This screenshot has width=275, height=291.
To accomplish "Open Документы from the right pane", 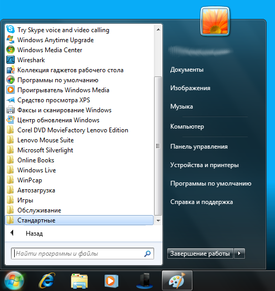I will coord(187,70).
